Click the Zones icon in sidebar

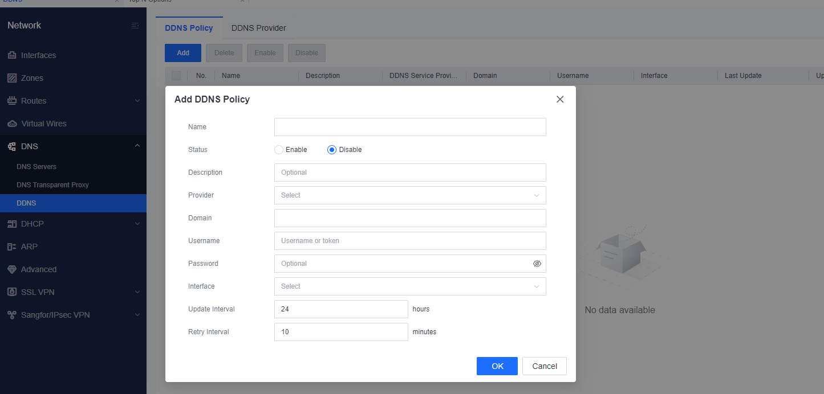12,78
